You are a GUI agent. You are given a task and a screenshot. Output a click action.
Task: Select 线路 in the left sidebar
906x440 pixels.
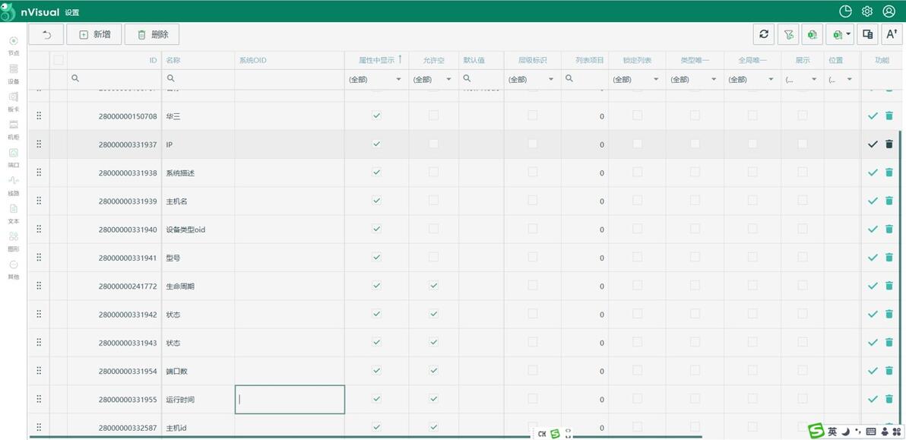coord(14,185)
